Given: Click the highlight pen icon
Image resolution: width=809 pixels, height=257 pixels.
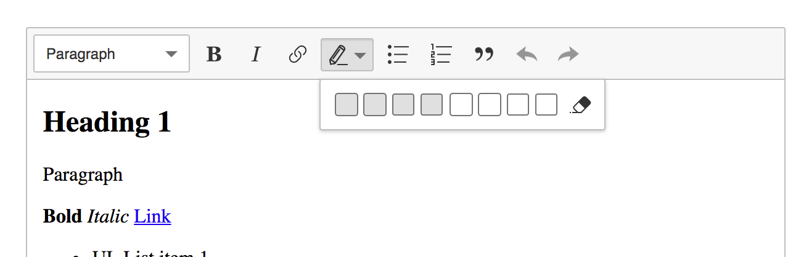Looking at the screenshot, I should [x=338, y=54].
